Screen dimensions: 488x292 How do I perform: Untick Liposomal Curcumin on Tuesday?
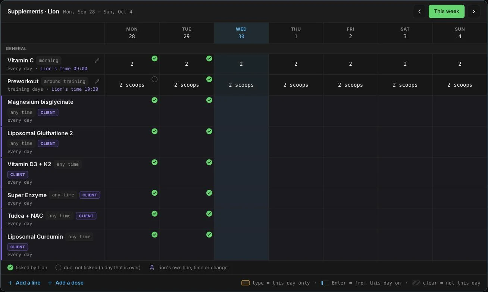click(x=209, y=234)
